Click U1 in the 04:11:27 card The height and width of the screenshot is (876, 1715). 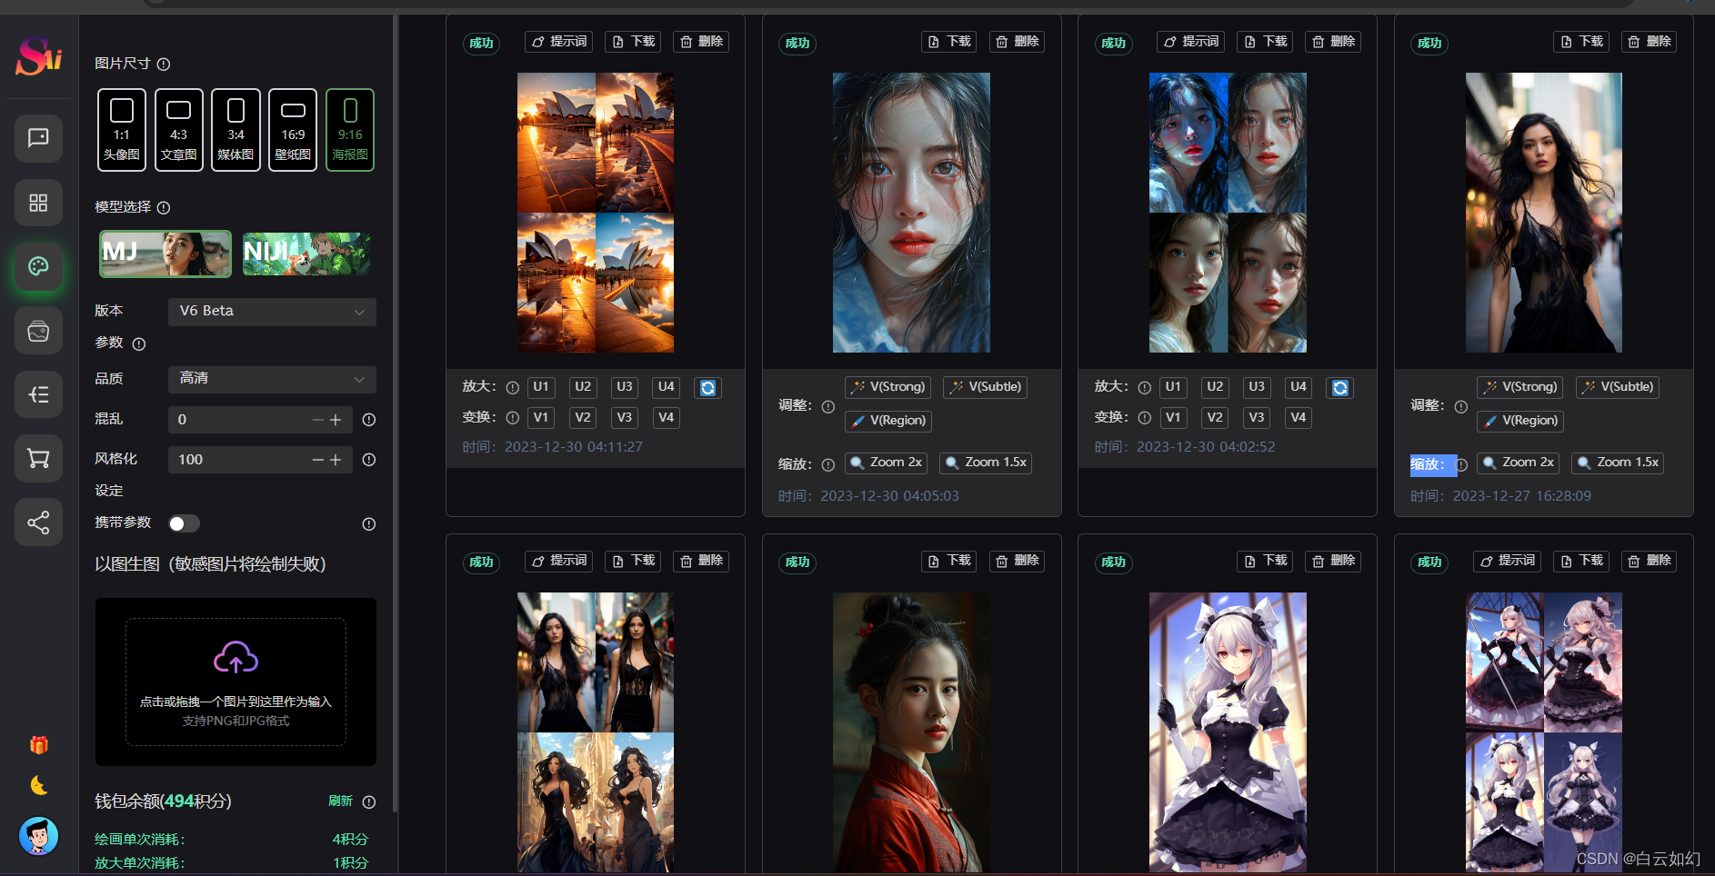pos(541,387)
